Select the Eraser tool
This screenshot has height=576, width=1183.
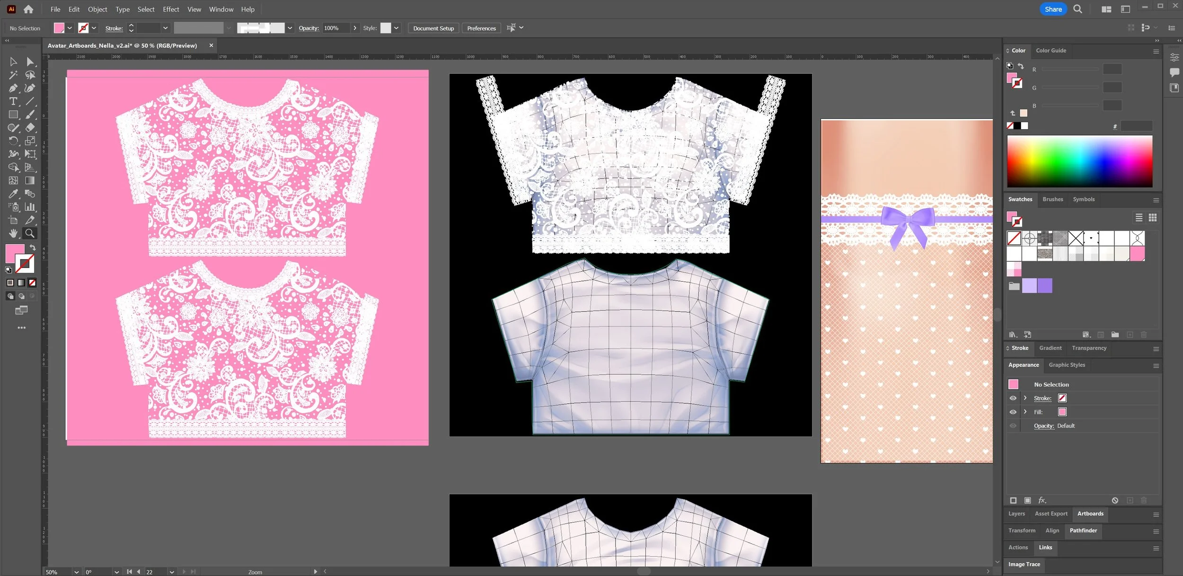[30, 127]
